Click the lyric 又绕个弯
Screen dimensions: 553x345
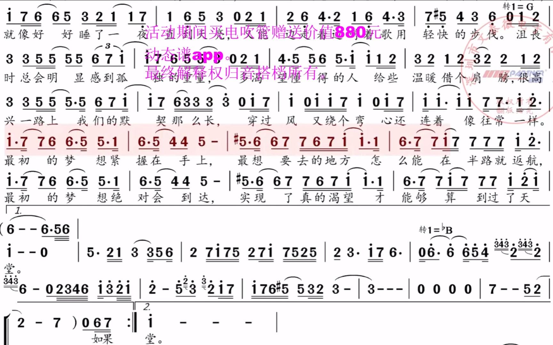coord(339,121)
